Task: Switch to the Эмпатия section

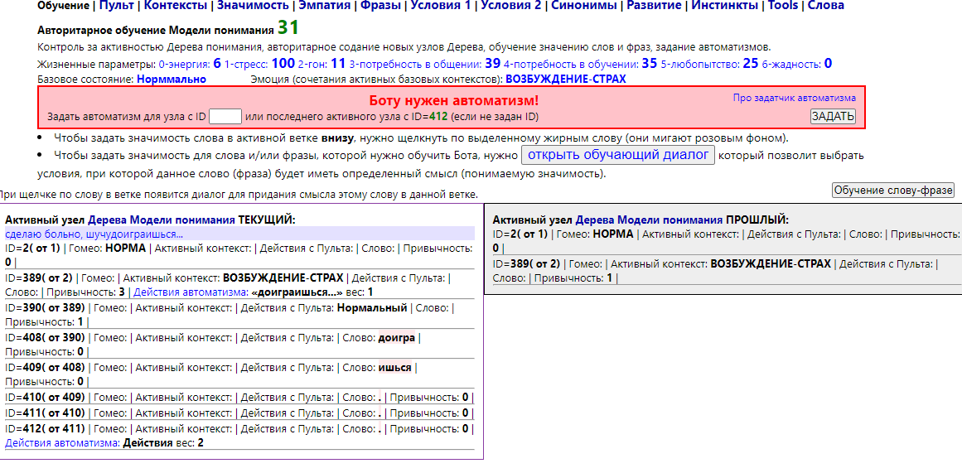Action: click(324, 6)
